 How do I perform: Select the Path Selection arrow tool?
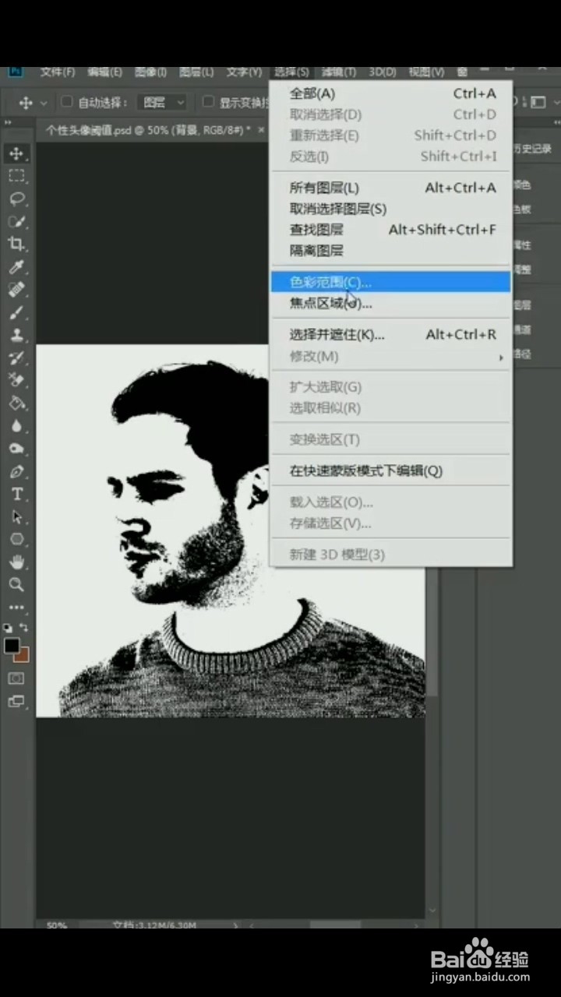click(x=16, y=516)
